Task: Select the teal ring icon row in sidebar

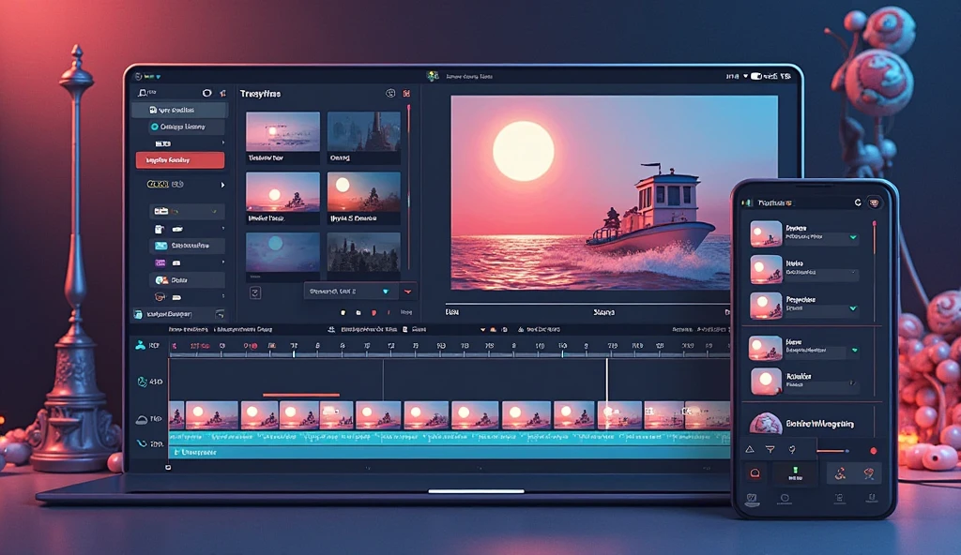Action: point(187,127)
